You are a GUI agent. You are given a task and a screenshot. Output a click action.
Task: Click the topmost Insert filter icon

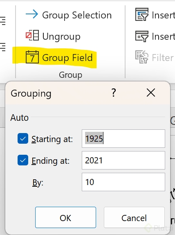click(x=142, y=15)
